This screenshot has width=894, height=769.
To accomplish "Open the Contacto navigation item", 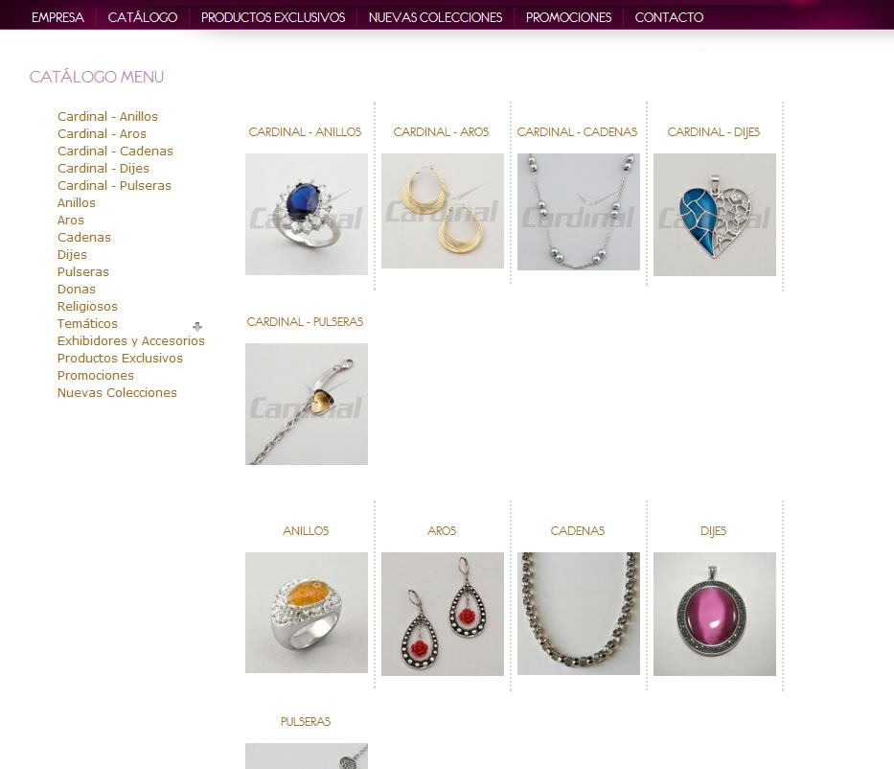I will point(669,17).
